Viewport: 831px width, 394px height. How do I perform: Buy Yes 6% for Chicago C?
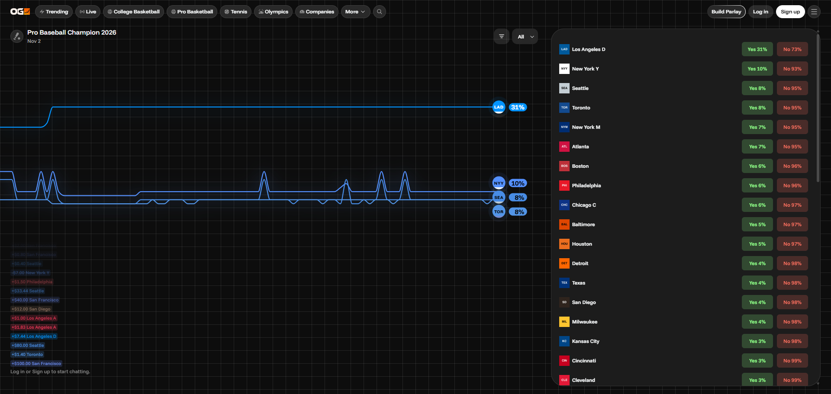(x=757, y=205)
